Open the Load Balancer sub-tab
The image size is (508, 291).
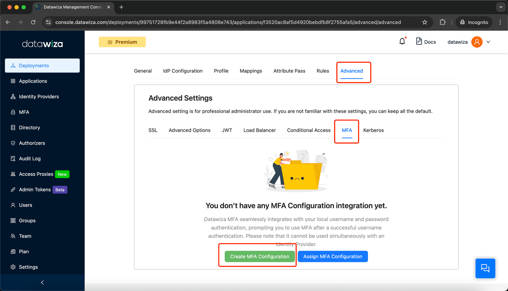point(260,130)
